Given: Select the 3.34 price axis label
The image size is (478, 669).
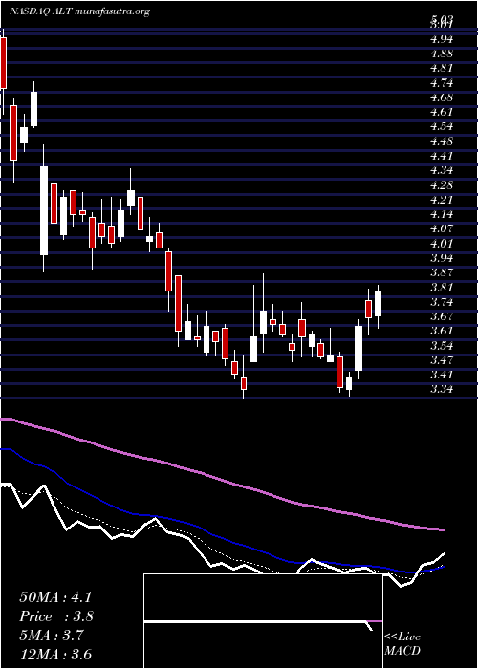Looking at the screenshot, I should pos(442,390).
